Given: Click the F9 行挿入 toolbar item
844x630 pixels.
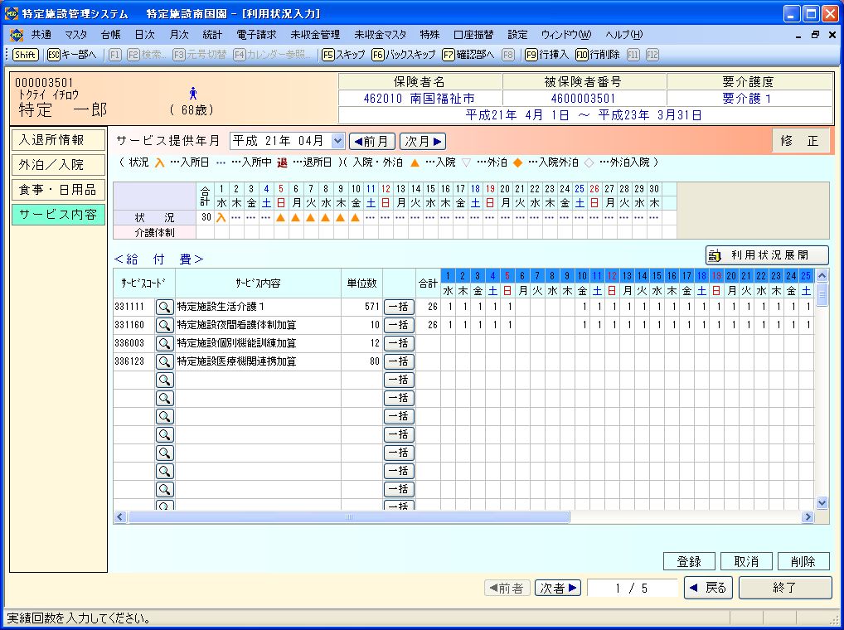Looking at the screenshot, I should click(x=546, y=54).
